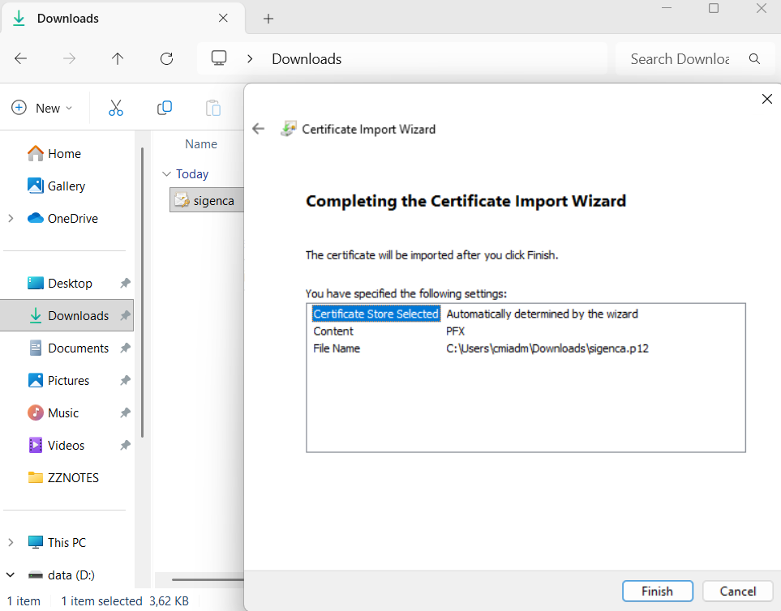Click the search magnifier icon
This screenshot has width=781, height=611.
click(x=755, y=58)
